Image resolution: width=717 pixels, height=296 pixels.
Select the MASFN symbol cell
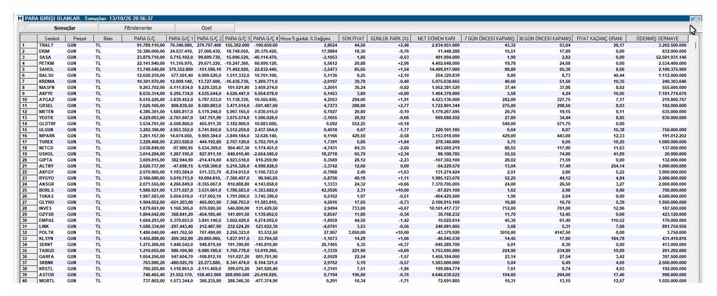pyautogui.click(x=51, y=87)
